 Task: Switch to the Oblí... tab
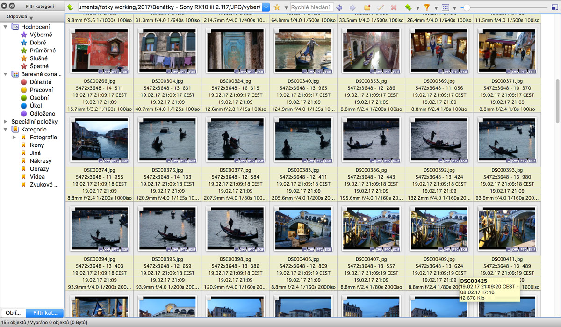[x=13, y=313]
